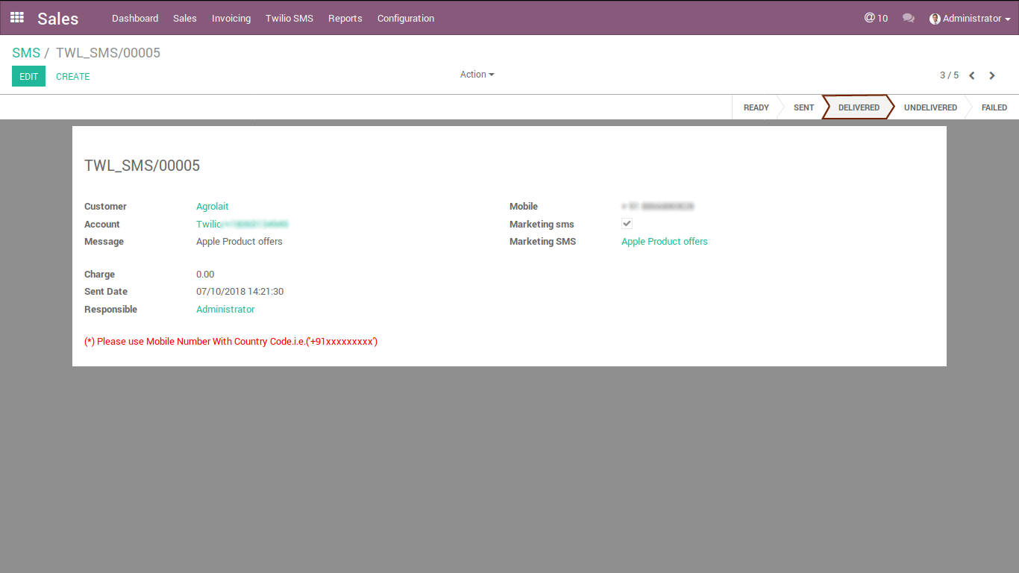1019x573 pixels.
Task: Select the Undelivered status stage
Action: (930, 107)
